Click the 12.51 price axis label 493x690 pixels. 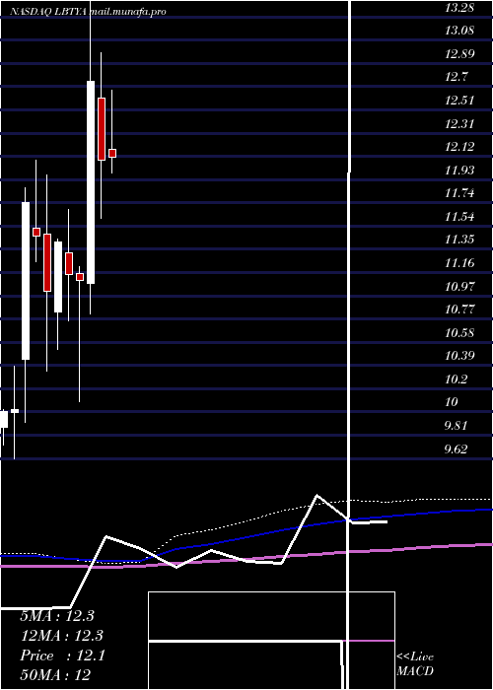pos(459,101)
